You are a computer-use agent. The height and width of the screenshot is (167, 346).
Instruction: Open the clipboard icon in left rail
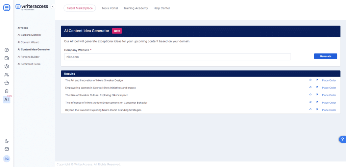pyautogui.click(x=7, y=91)
